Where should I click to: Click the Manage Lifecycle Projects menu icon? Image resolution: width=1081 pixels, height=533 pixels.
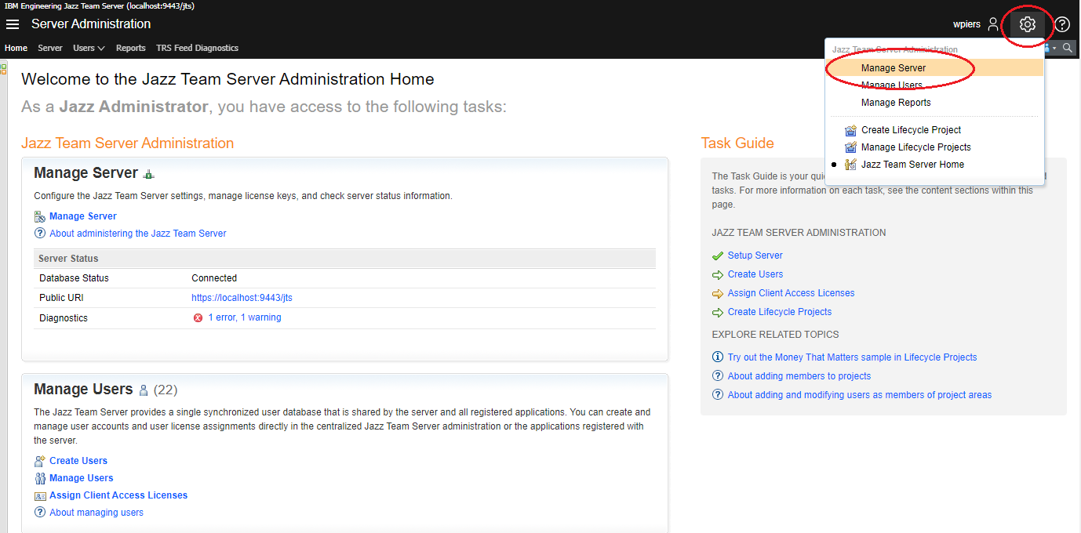point(850,147)
